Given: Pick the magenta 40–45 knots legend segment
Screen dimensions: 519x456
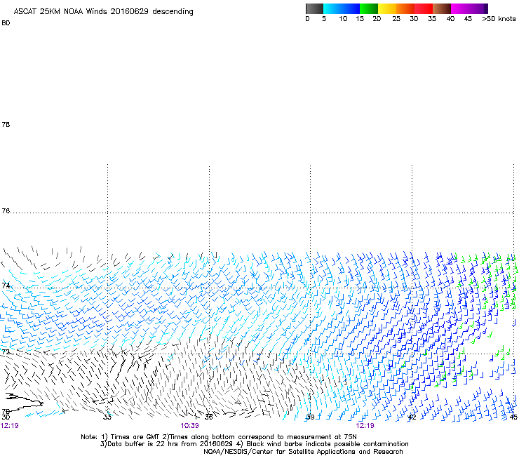Looking at the screenshot, I should coord(460,8).
